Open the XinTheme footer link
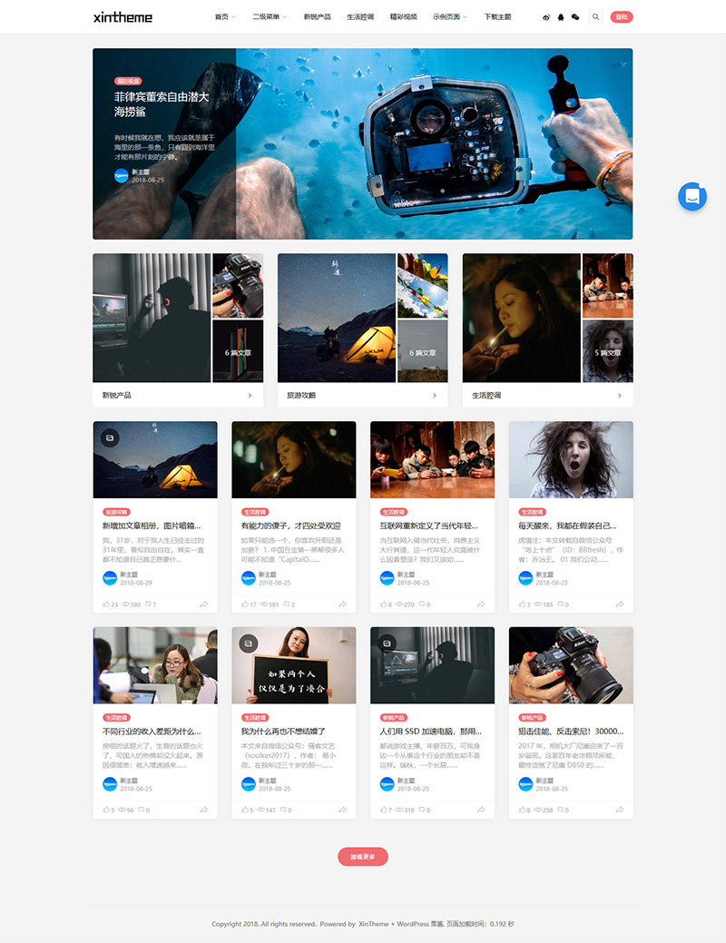726x943 pixels. point(374,924)
